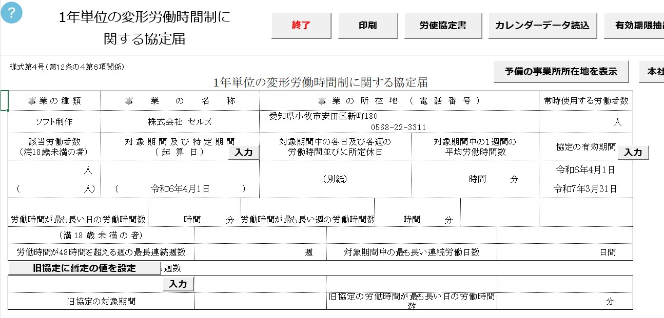Click the 日間 value cell

click(565, 252)
